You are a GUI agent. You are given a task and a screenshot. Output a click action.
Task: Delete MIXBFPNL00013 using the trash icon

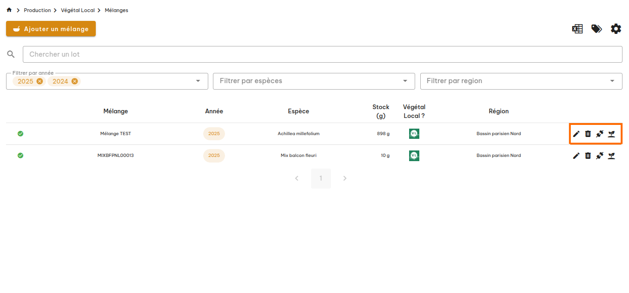[588, 156]
